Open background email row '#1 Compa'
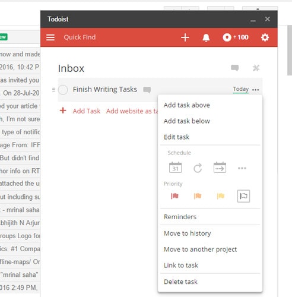 click(x=20, y=249)
